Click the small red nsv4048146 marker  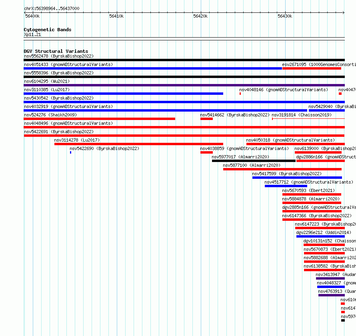(x=240, y=94)
